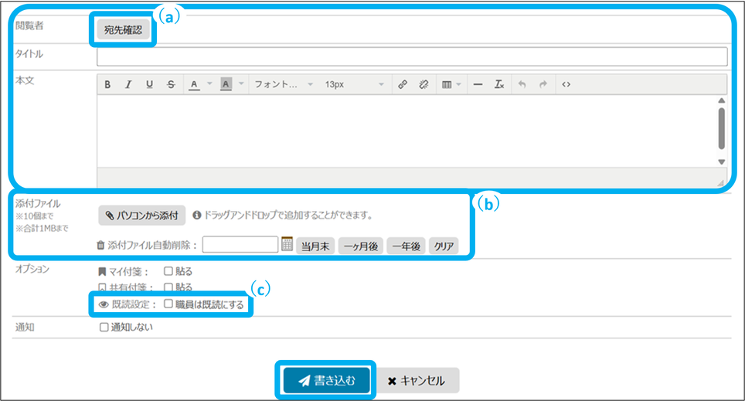Viewport: 745px width, 401px height.
Task: Click the 宛先確認 button
Action: coord(123,29)
